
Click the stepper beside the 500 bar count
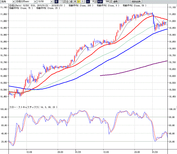coord(110,2)
